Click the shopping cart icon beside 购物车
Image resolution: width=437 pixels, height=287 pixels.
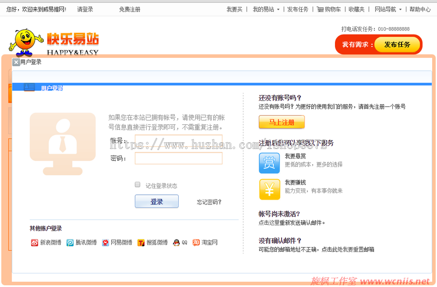point(319,9)
